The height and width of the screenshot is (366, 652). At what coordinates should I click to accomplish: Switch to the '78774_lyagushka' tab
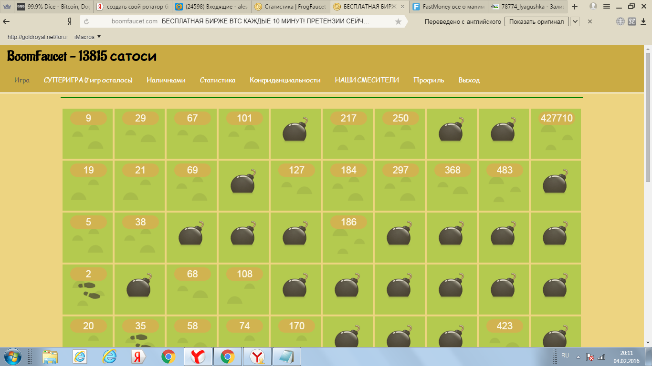pyautogui.click(x=527, y=7)
